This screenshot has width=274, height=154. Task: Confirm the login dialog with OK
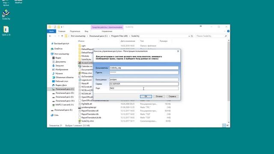[x=146, y=96]
